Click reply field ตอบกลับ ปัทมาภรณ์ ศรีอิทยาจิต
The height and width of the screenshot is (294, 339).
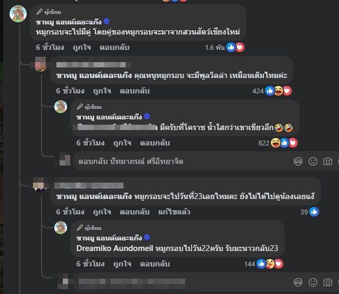(184, 161)
